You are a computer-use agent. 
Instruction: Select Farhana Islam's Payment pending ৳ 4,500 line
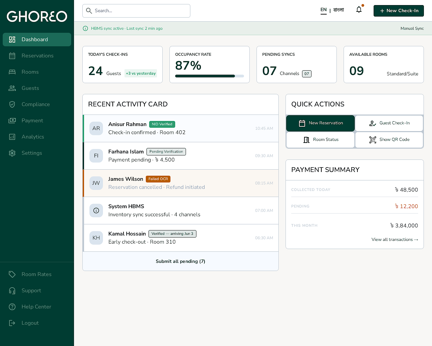141,160
